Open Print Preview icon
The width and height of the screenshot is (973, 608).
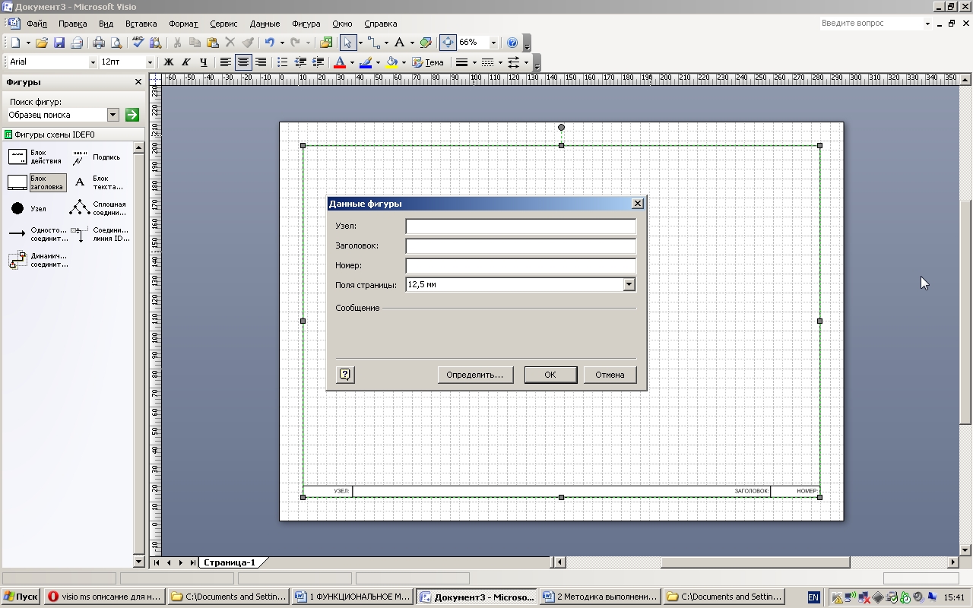116,43
